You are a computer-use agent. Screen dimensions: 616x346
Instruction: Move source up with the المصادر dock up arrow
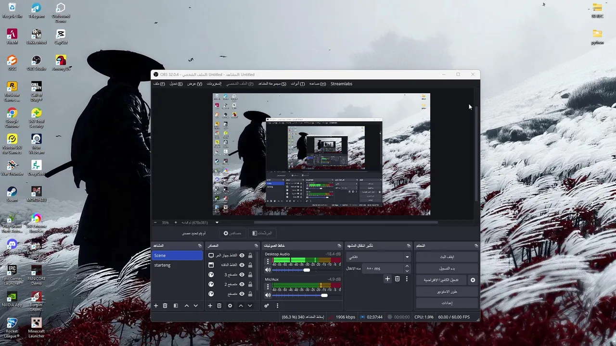coord(241,306)
